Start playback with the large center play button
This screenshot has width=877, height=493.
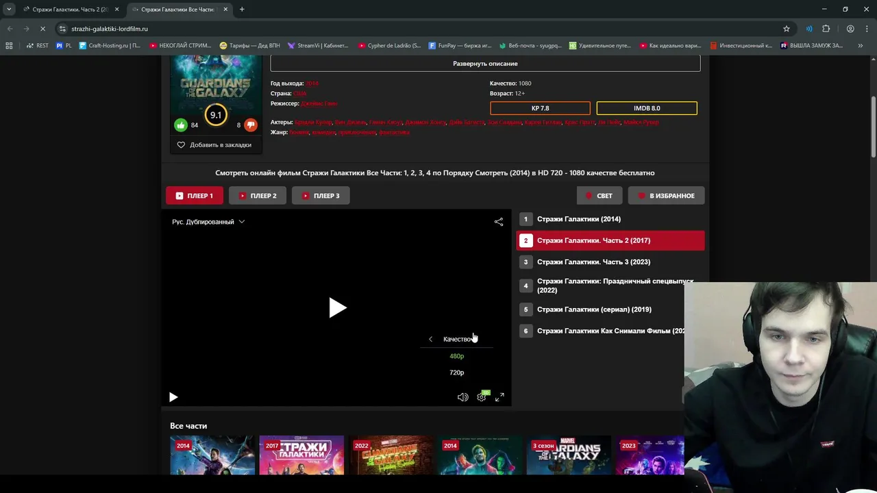(x=338, y=307)
